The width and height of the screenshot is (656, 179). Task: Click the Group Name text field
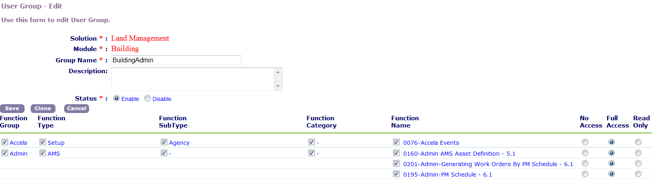point(176,60)
